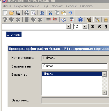Click the up arrow of Варианты scrollbar
109x111 pixels.
[105, 74]
